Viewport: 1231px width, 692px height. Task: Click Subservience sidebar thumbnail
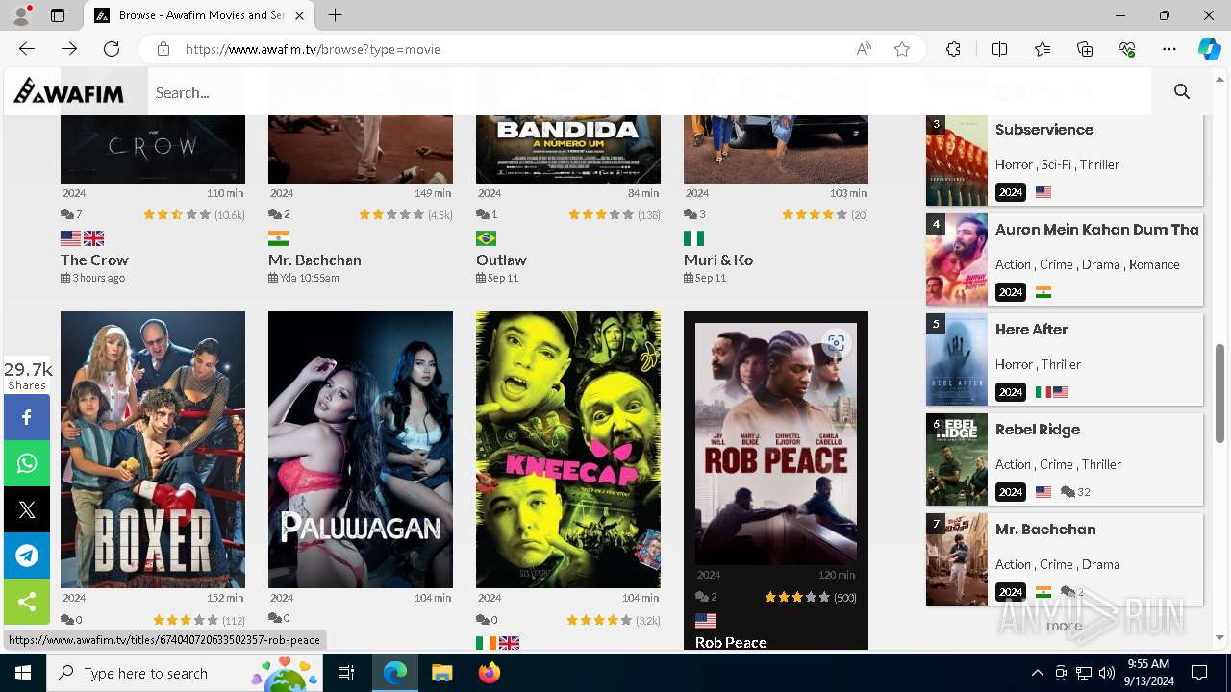click(x=957, y=161)
